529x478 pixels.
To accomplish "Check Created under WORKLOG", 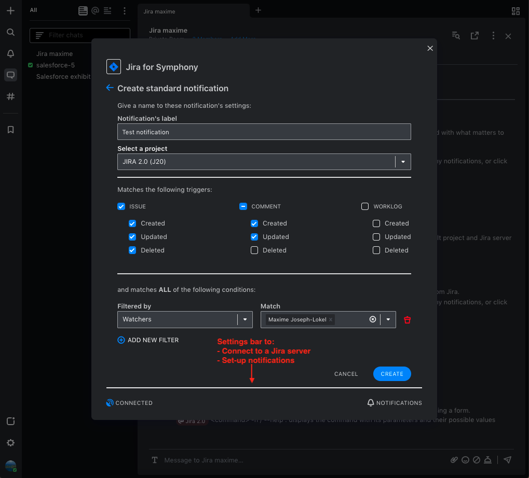I will pyautogui.click(x=376, y=223).
